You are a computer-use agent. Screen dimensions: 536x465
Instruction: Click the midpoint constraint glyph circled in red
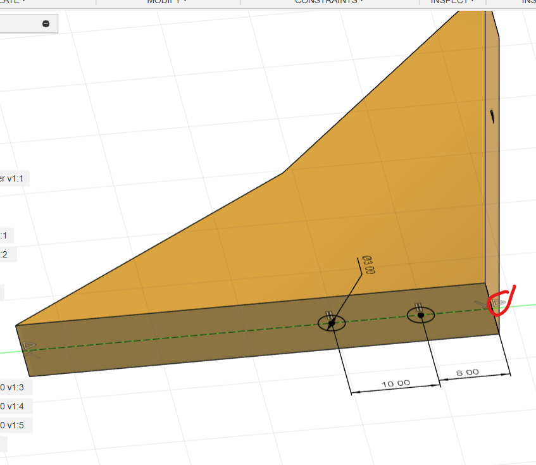click(497, 303)
